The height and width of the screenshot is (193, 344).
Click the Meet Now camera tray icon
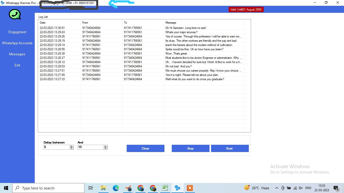tap(283, 188)
